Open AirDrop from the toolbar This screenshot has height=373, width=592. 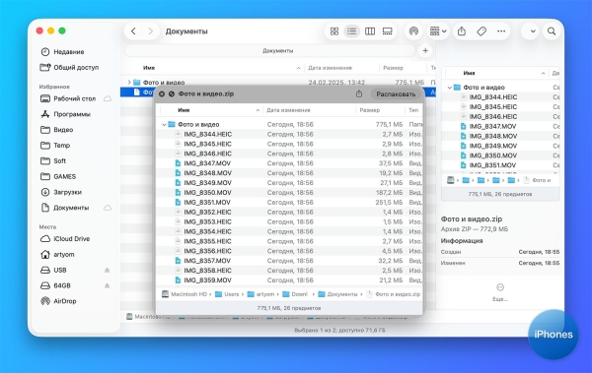click(x=413, y=31)
